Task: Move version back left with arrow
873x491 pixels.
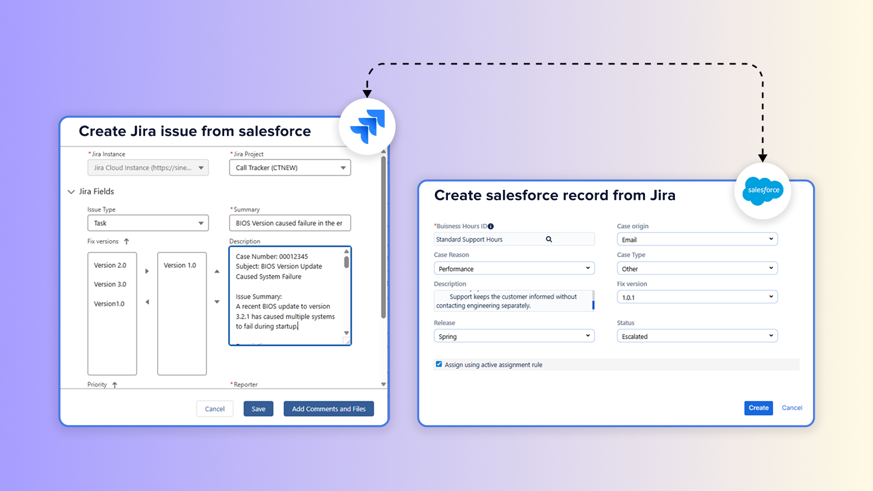Action: (147, 302)
